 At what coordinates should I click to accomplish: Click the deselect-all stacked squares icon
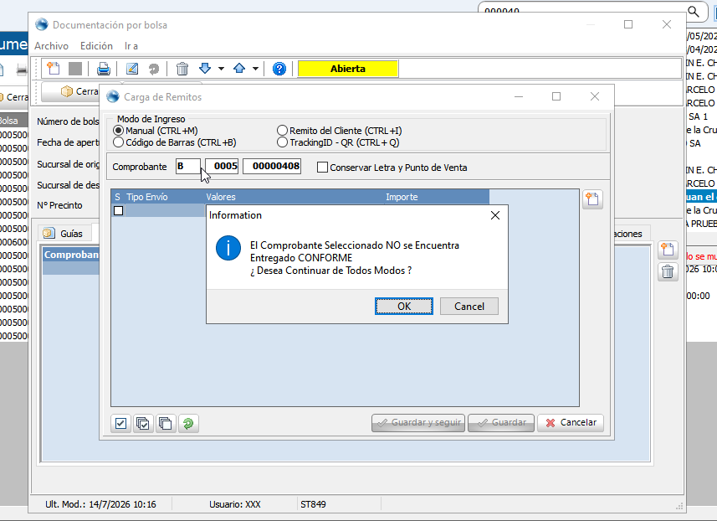pos(166,424)
